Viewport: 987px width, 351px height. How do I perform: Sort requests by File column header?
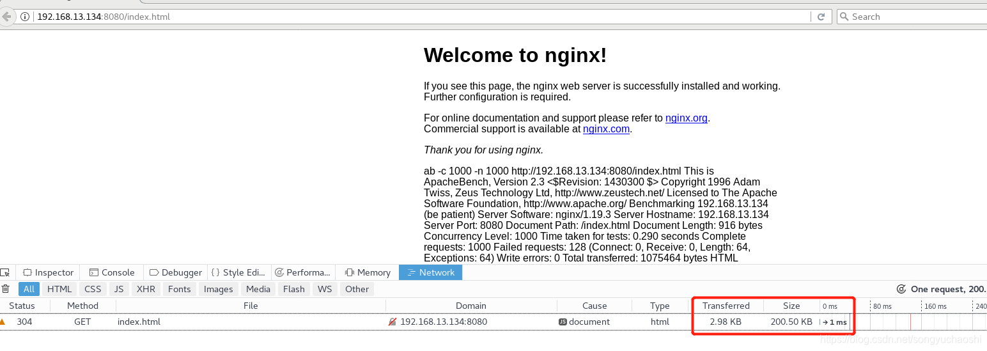point(251,306)
